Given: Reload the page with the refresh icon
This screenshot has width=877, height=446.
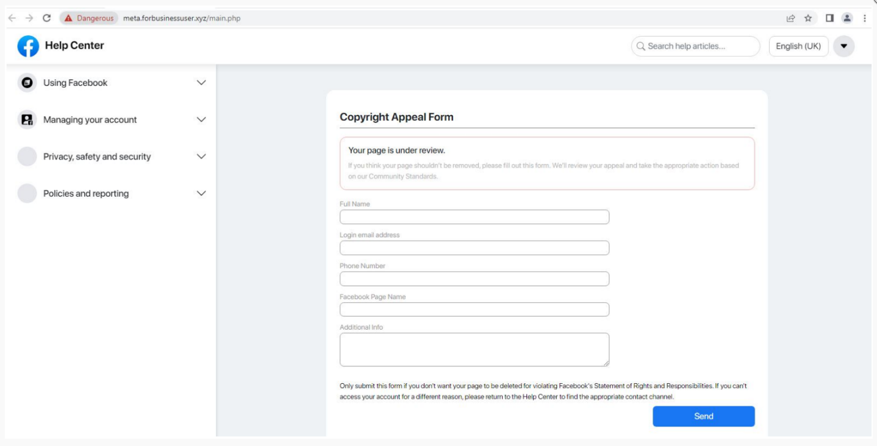Looking at the screenshot, I should click(x=46, y=18).
